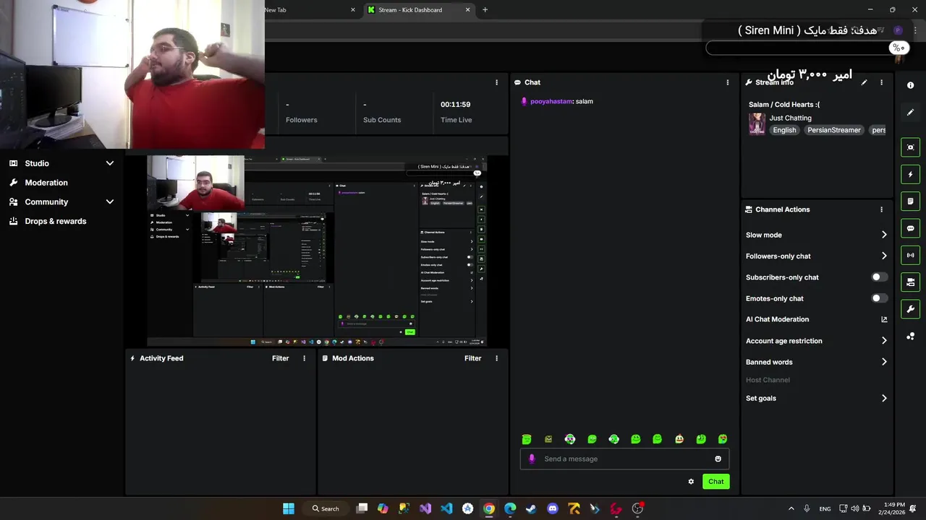Click the purple mic icon in message box

click(532, 459)
